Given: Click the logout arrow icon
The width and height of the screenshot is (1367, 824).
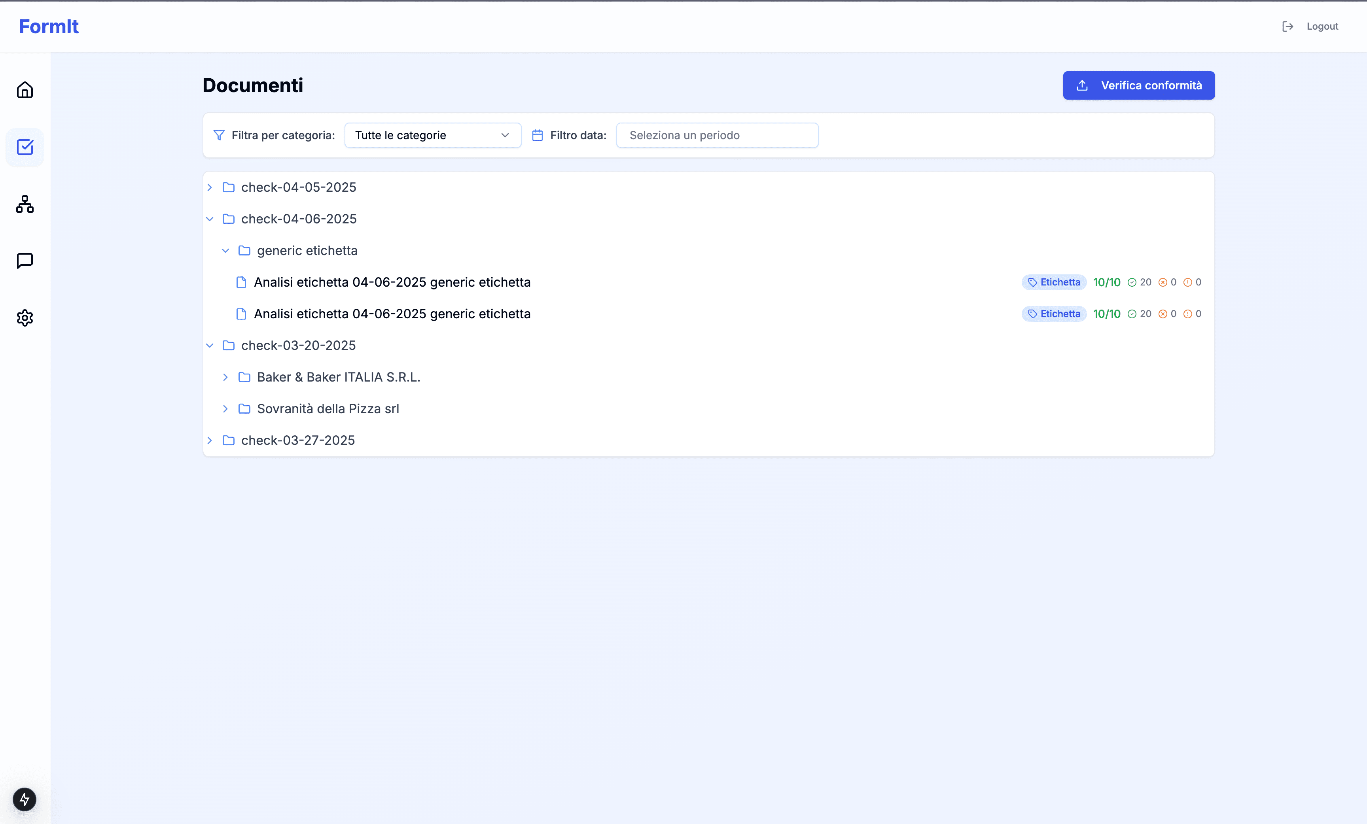Looking at the screenshot, I should pyautogui.click(x=1287, y=26).
